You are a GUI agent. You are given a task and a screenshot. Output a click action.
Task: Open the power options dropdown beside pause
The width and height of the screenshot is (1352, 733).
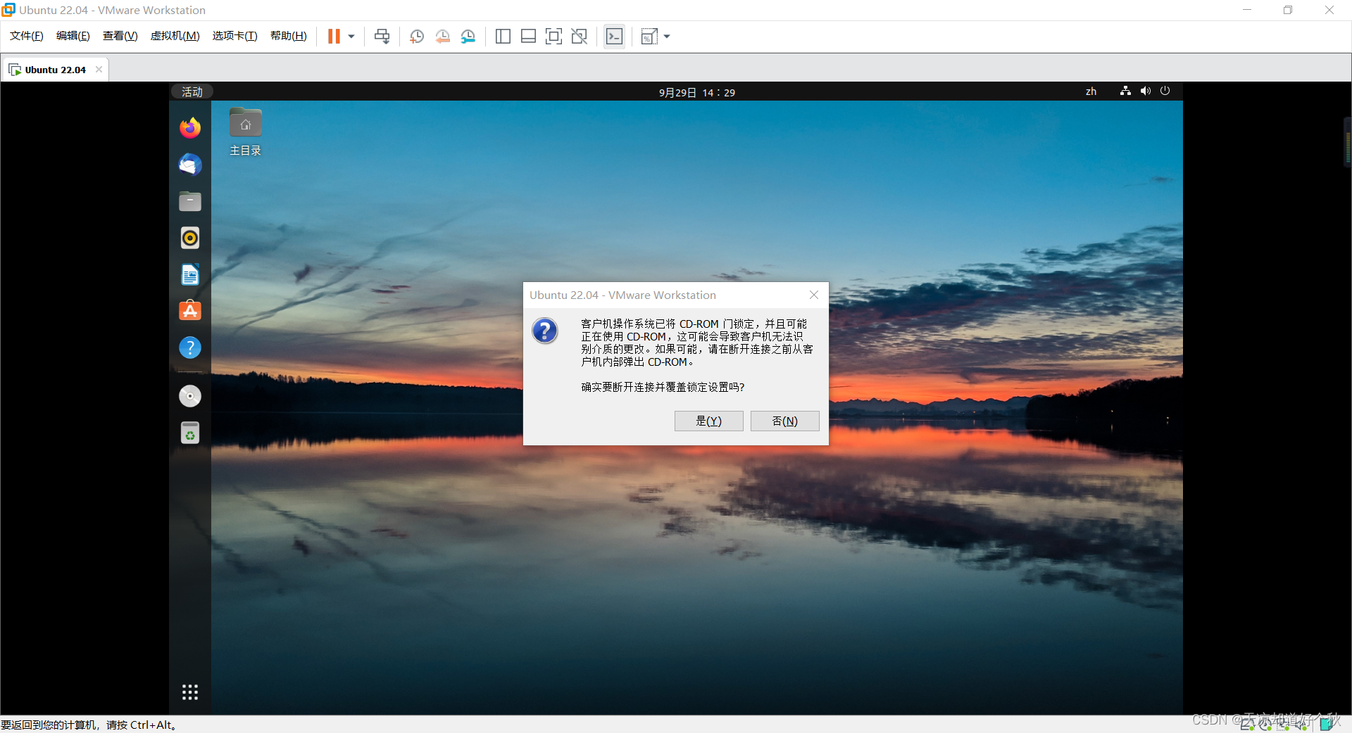351,37
